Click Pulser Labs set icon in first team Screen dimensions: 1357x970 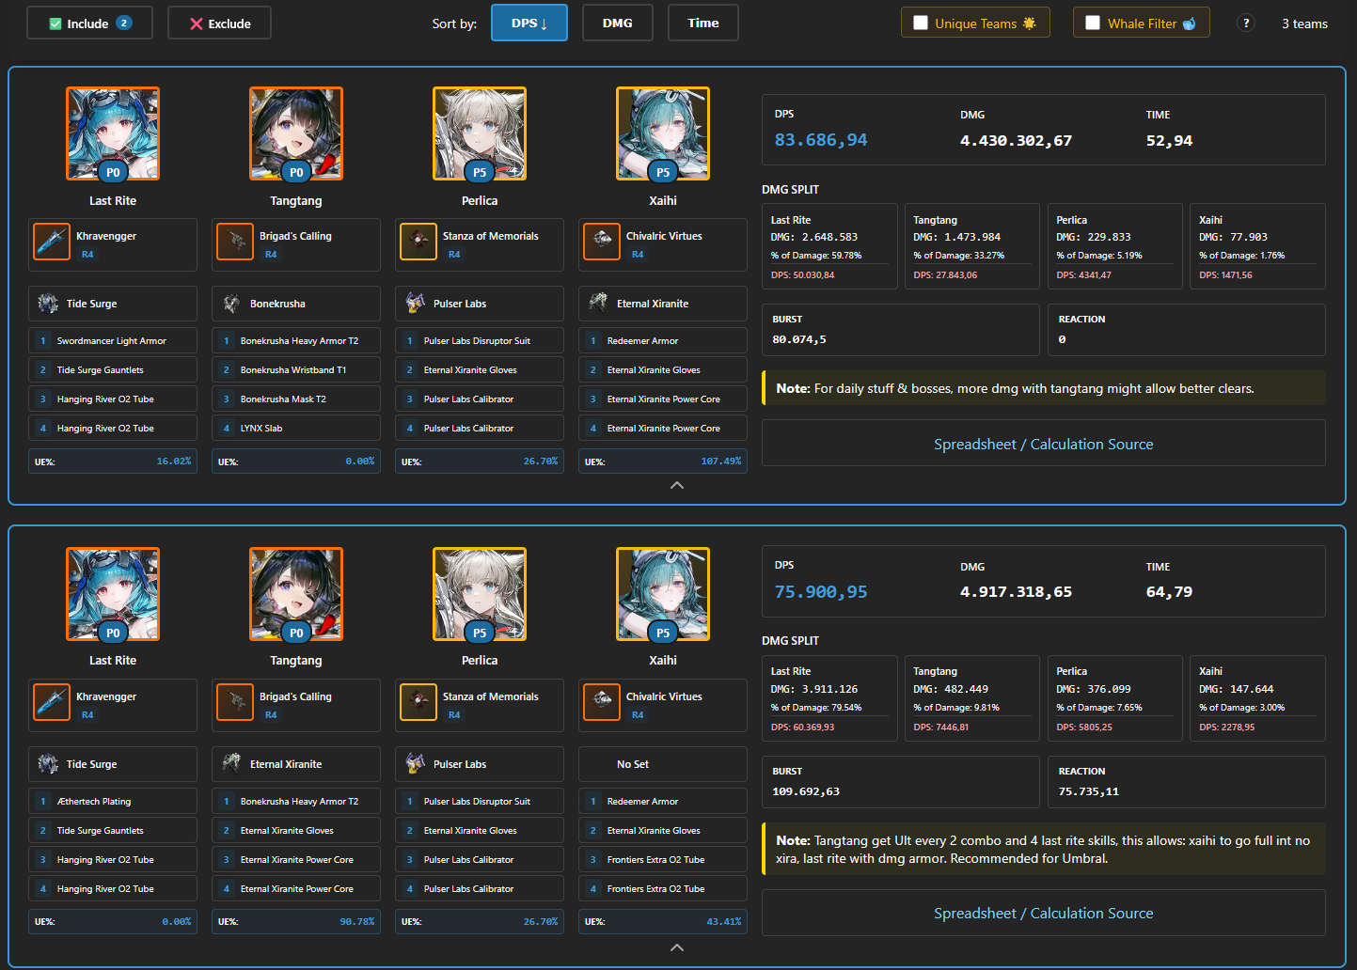pyautogui.click(x=415, y=303)
